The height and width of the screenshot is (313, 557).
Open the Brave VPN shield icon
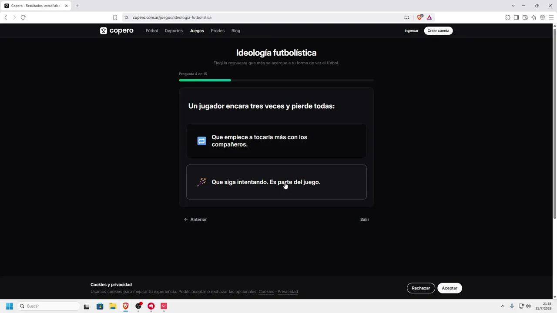pos(542,17)
